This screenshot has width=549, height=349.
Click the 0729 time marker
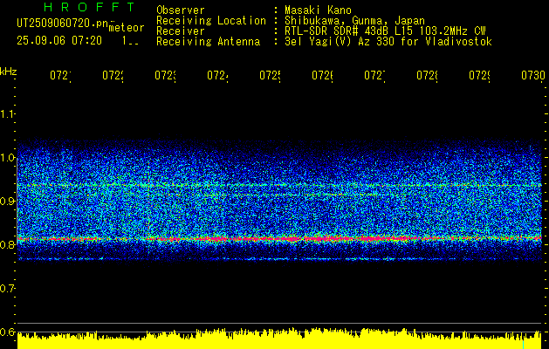point(479,76)
